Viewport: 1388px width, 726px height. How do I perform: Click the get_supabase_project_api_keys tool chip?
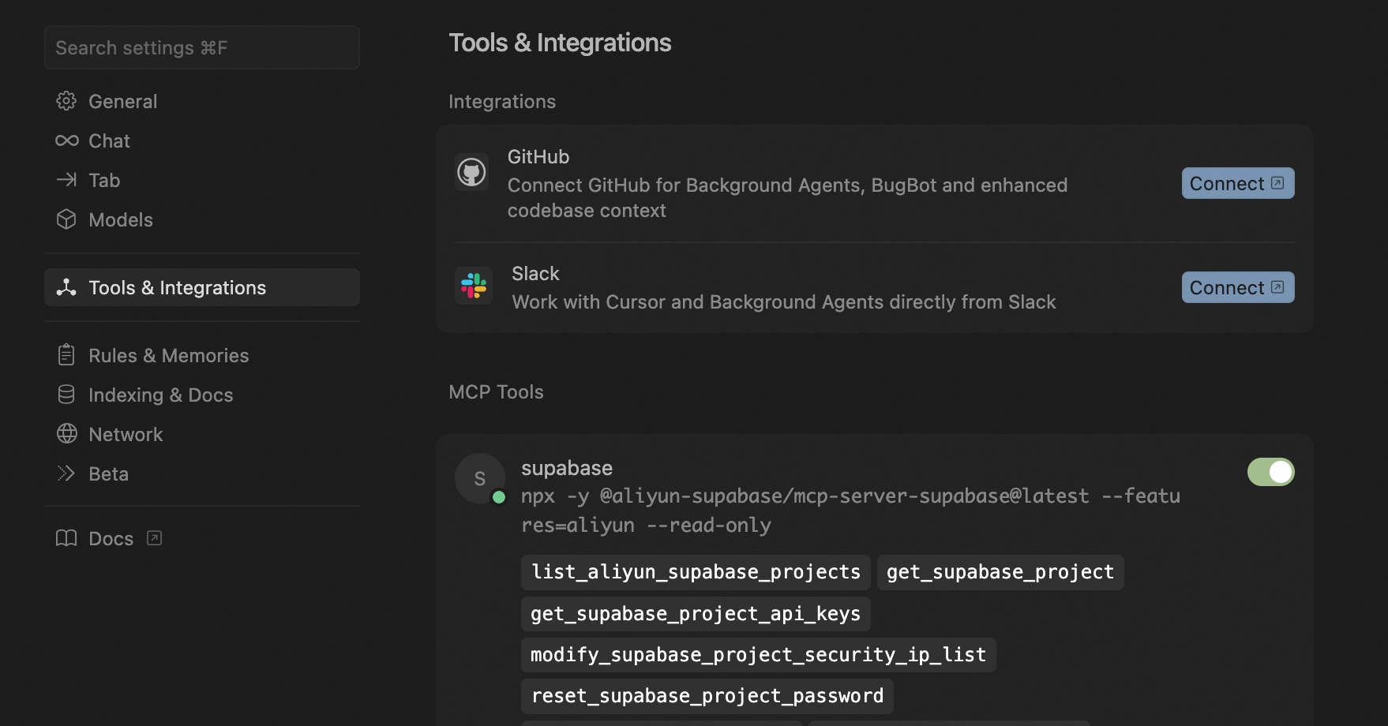point(696,614)
